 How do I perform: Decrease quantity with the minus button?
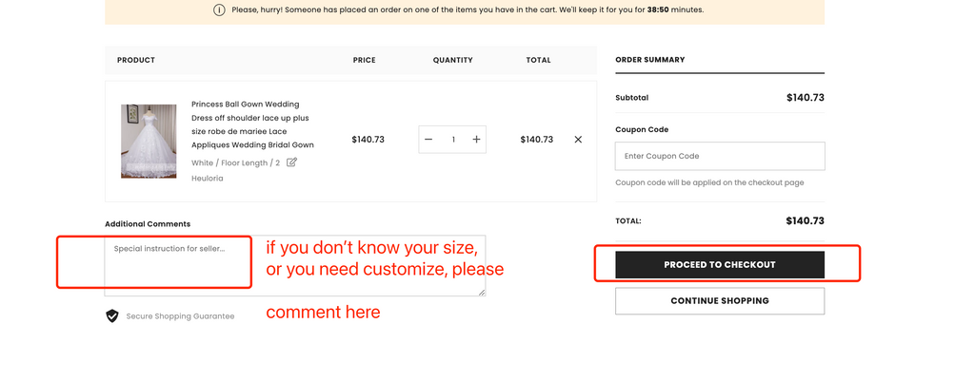click(428, 140)
